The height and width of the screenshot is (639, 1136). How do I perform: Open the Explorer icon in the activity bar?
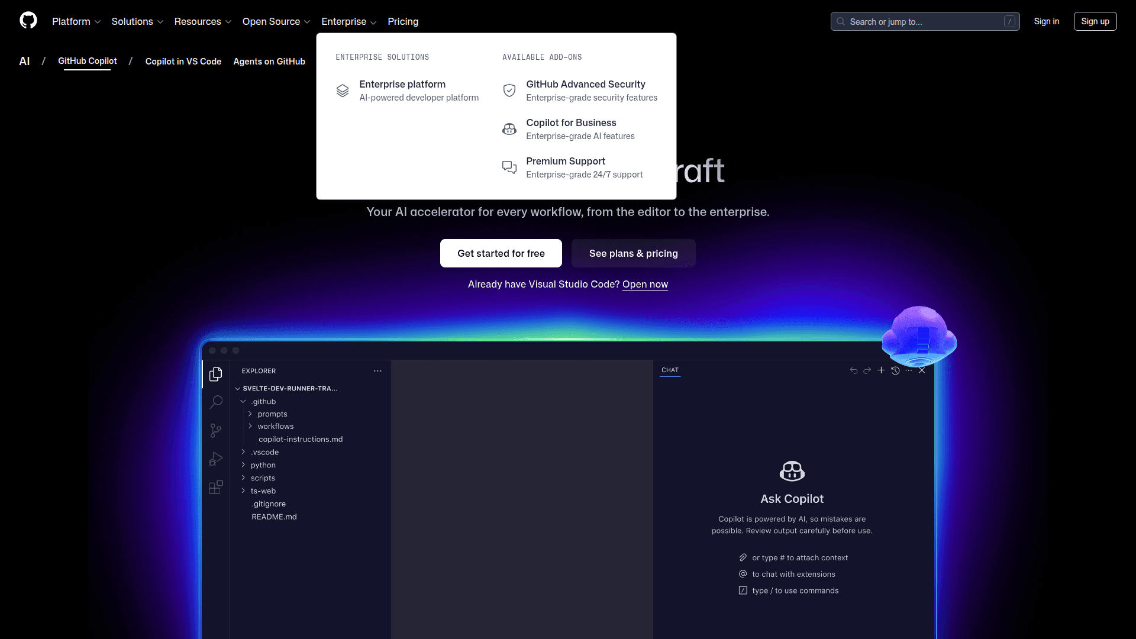click(x=215, y=374)
